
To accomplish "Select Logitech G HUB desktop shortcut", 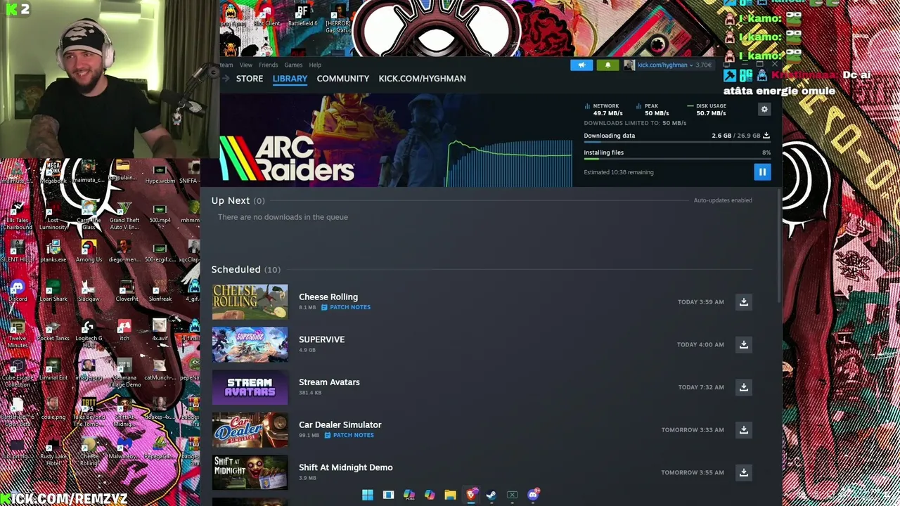I will 89,333.
